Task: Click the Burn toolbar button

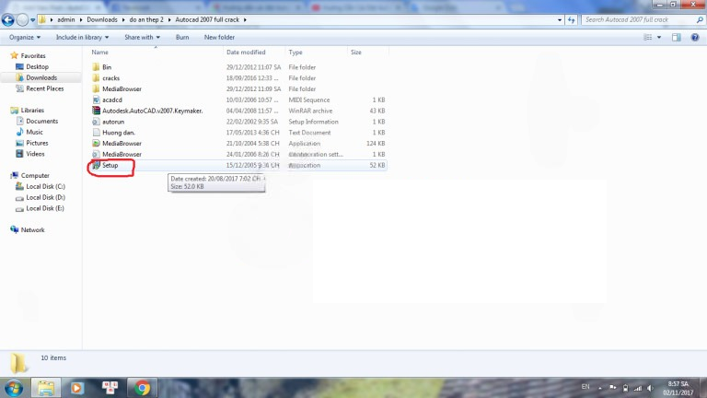Action: pos(182,38)
